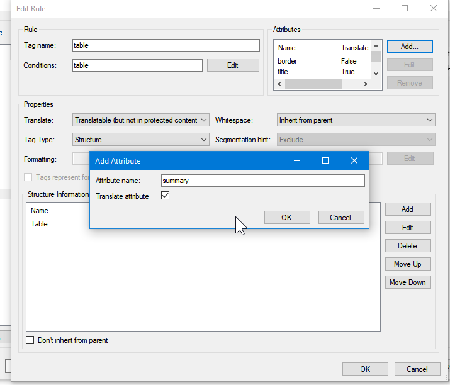Expand the Tag Type dropdown
This screenshot has width=450, height=385.
click(x=141, y=140)
